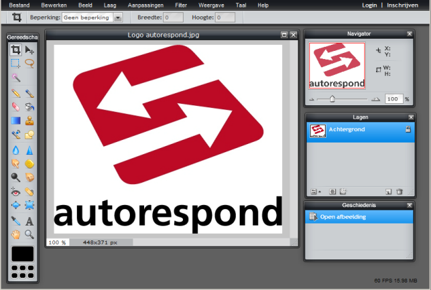Unlock the Achtergrond layer padlock

(408, 129)
